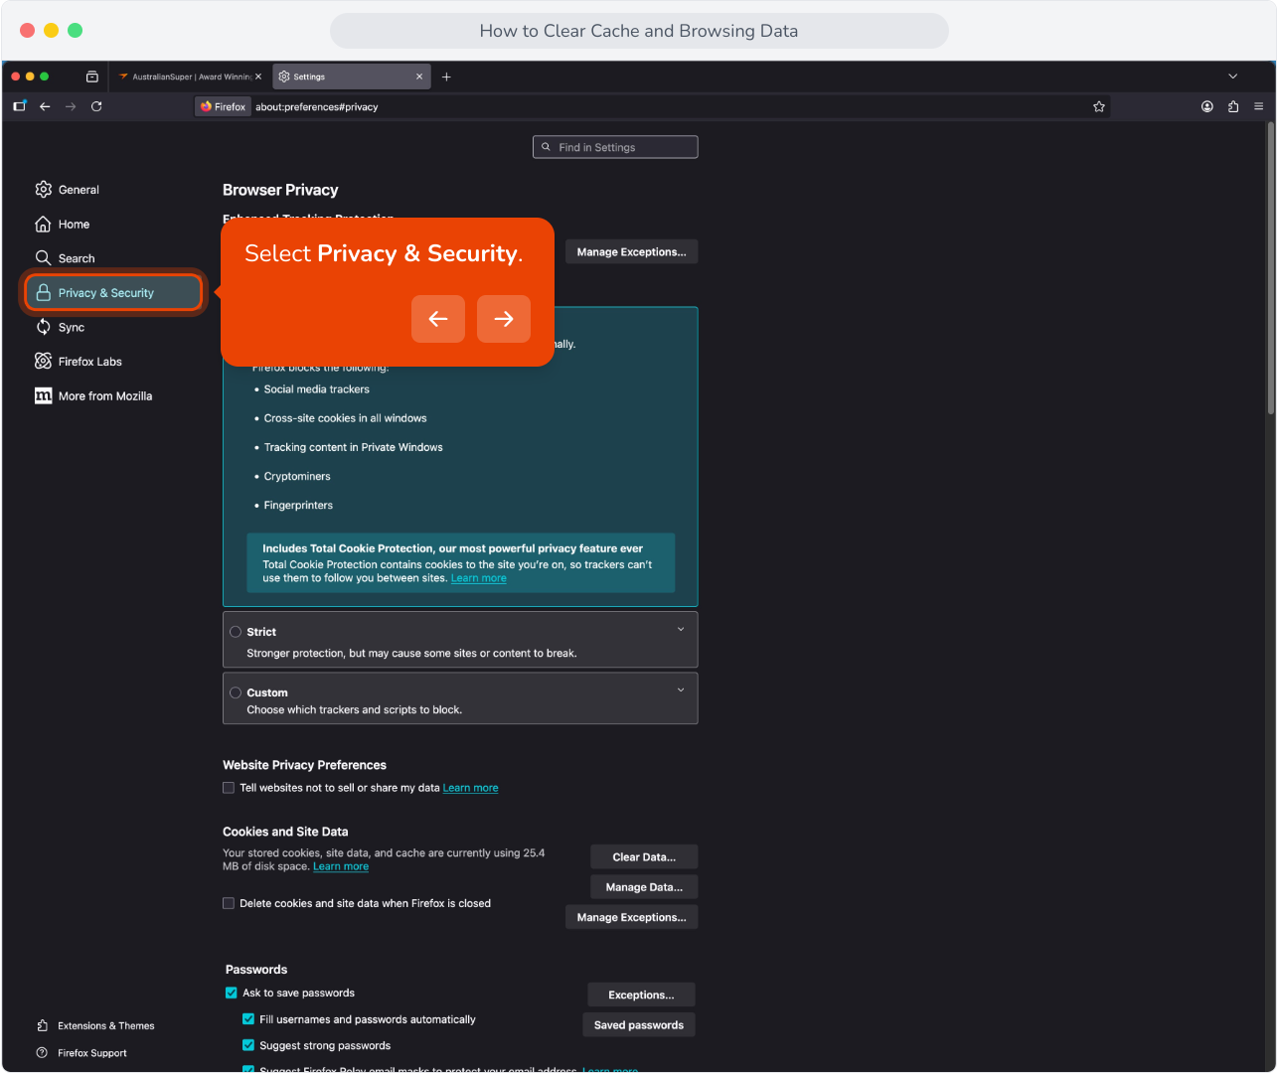Click the browser back arrow
This screenshot has width=1278, height=1073.
click(x=45, y=106)
